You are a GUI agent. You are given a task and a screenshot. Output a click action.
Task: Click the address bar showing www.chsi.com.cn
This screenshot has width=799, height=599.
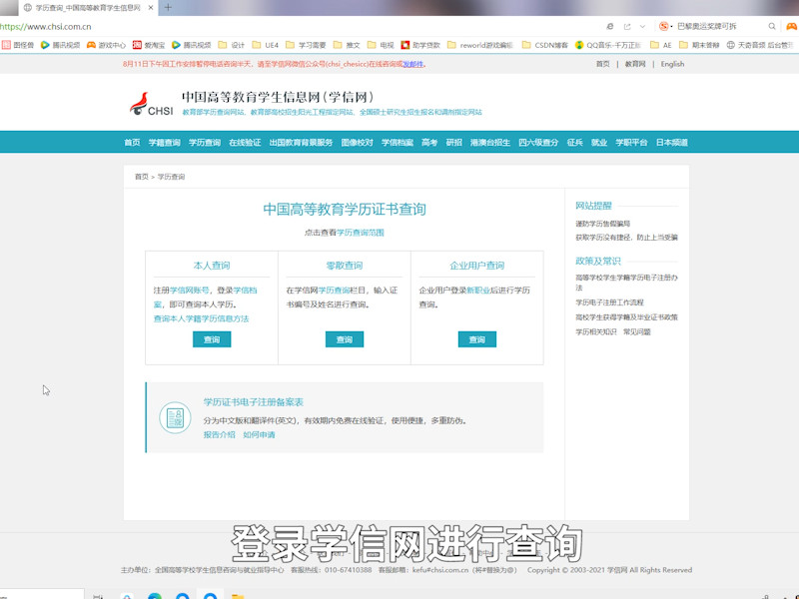click(x=45, y=26)
